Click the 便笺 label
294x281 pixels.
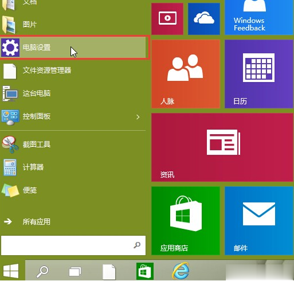(x=30, y=190)
